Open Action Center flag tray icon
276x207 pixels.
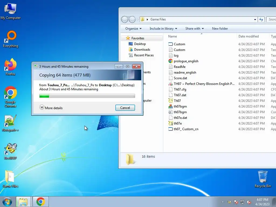(236, 202)
